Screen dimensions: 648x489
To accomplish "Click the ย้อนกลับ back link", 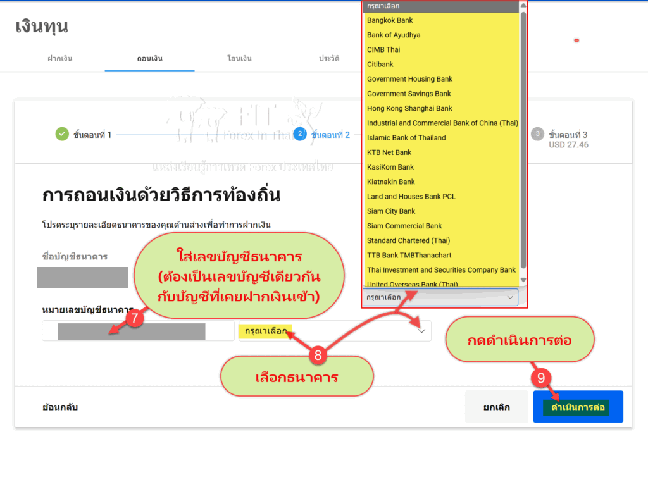I will (x=60, y=407).
